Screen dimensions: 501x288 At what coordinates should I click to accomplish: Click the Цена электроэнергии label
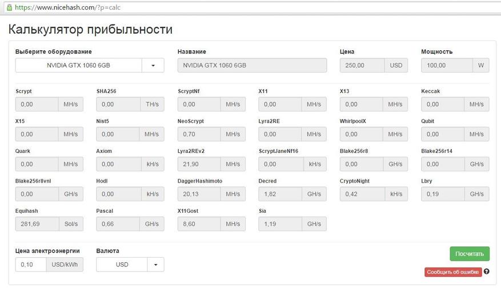pyautogui.click(x=47, y=251)
